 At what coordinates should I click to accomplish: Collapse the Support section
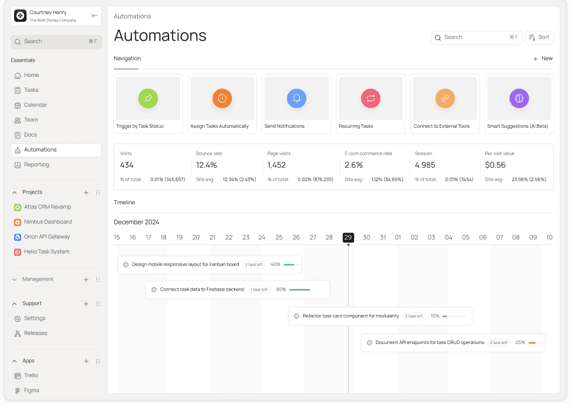pyautogui.click(x=15, y=304)
